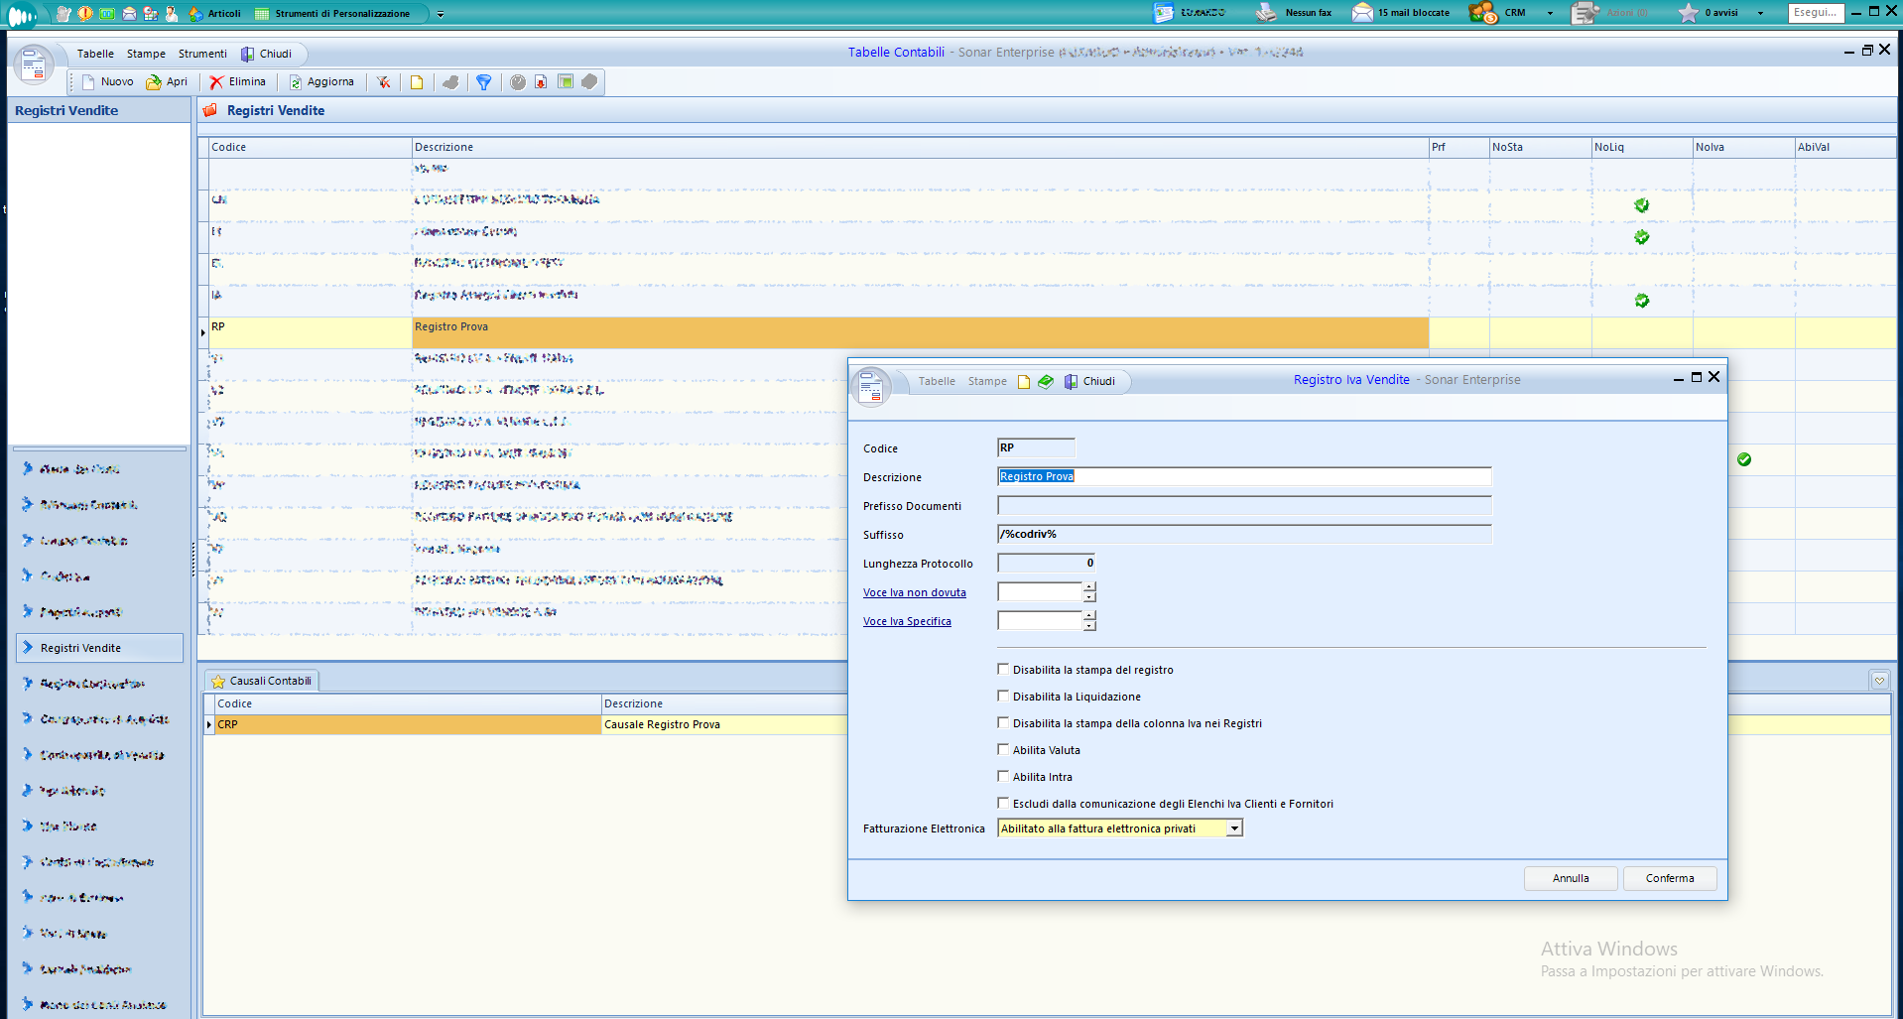1903x1019 pixels.
Task: Open the Strumenti menu
Action: tap(202, 54)
